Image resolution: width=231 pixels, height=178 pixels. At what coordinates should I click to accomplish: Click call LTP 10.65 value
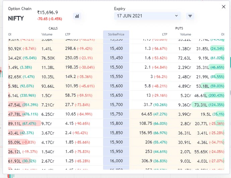(70, 114)
